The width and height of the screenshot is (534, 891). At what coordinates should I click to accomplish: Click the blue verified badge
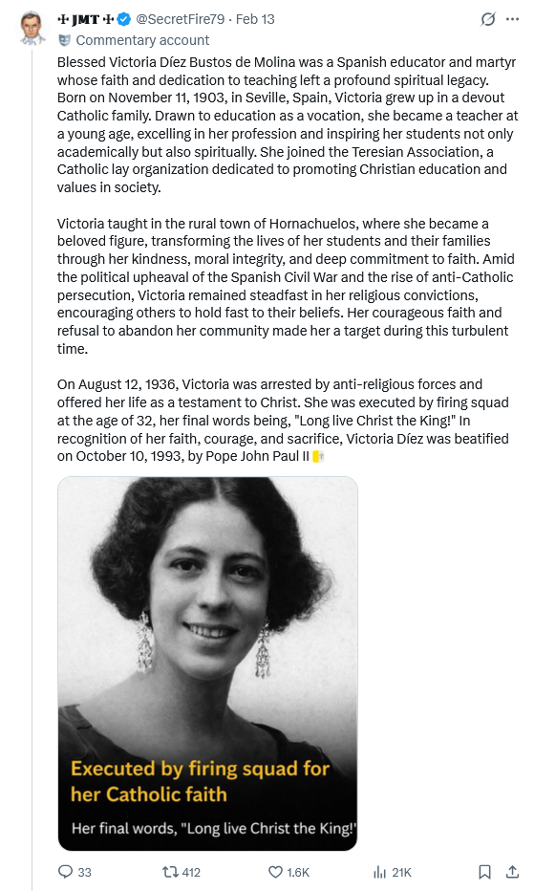point(124,19)
